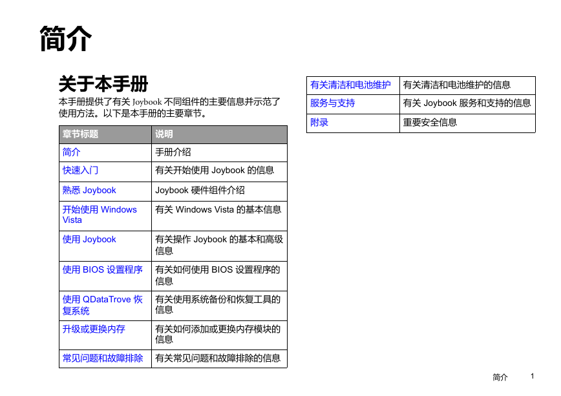This screenshot has width=561, height=396.
Task: Click 有关 Joybook 服务和支持的信息 cell
Action: (x=467, y=104)
